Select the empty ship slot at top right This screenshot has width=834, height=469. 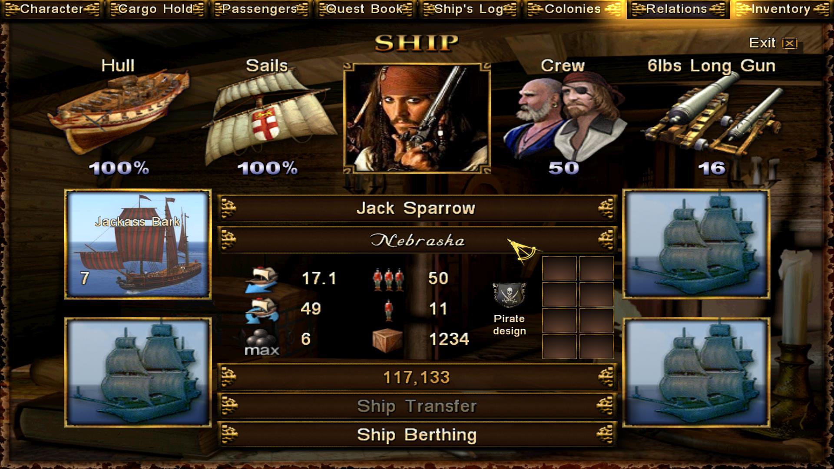[x=696, y=244]
